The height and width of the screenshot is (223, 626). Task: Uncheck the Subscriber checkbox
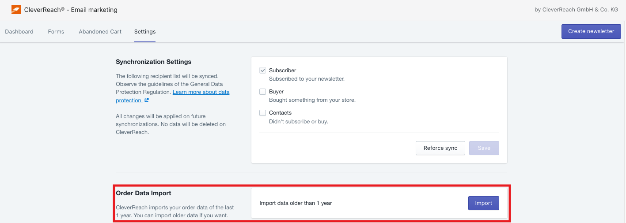[x=262, y=71]
